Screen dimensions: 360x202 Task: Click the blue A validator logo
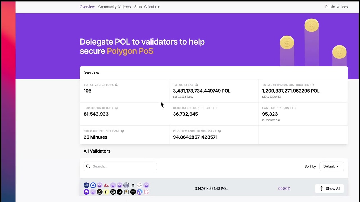(x=139, y=192)
